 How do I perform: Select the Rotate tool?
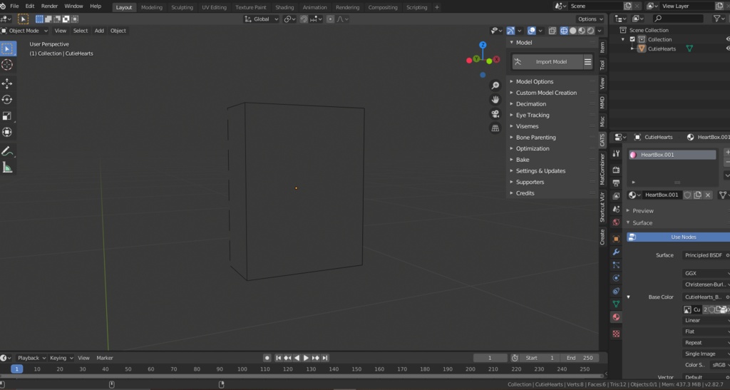(x=7, y=100)
